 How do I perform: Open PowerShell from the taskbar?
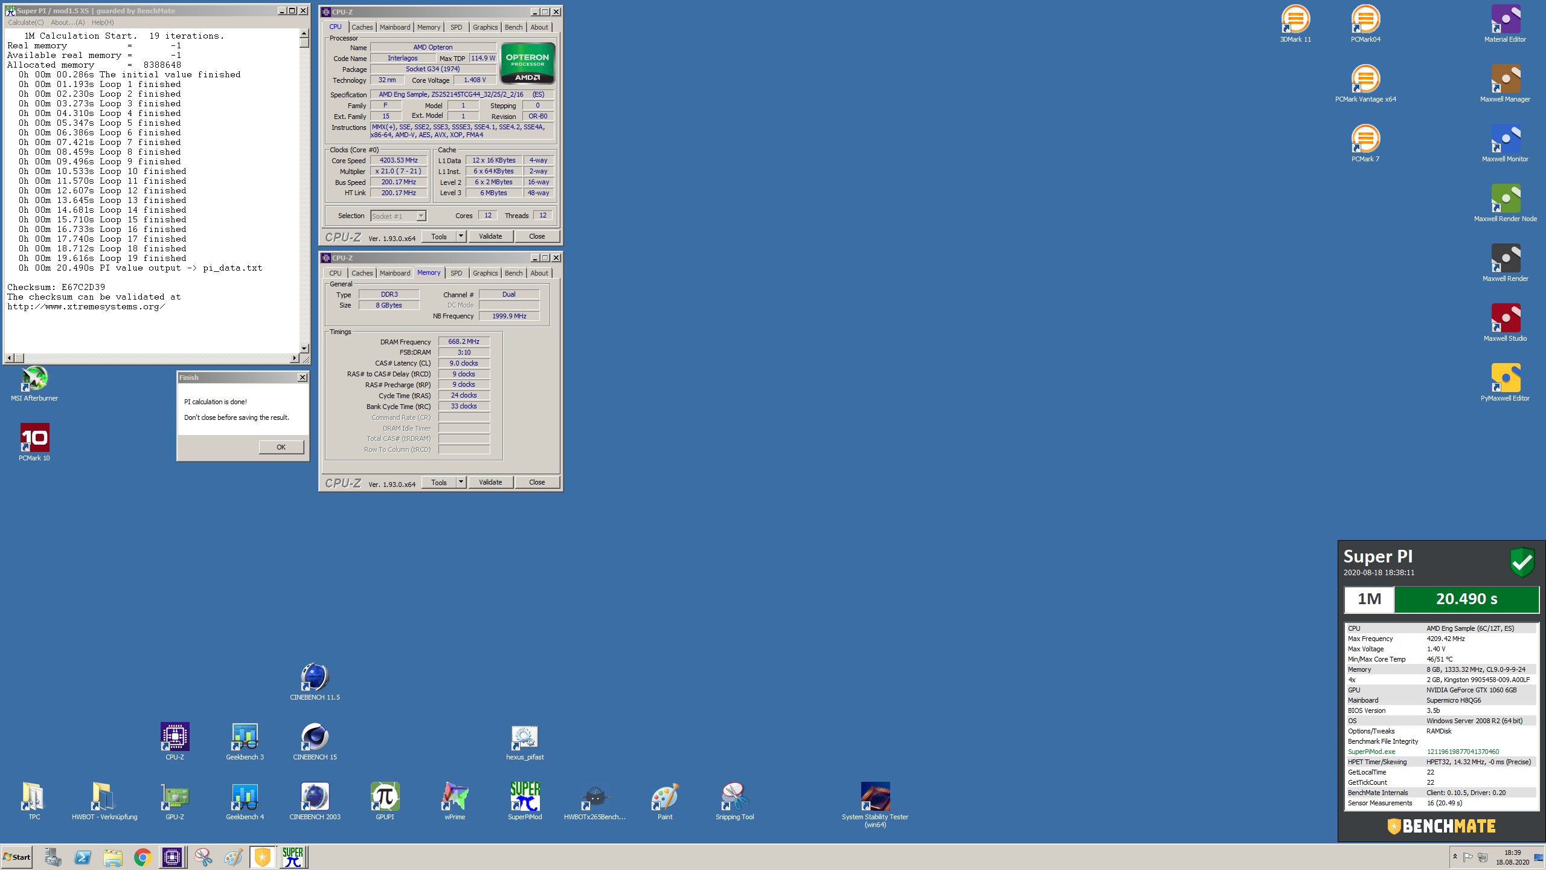(x=83, y=857)
